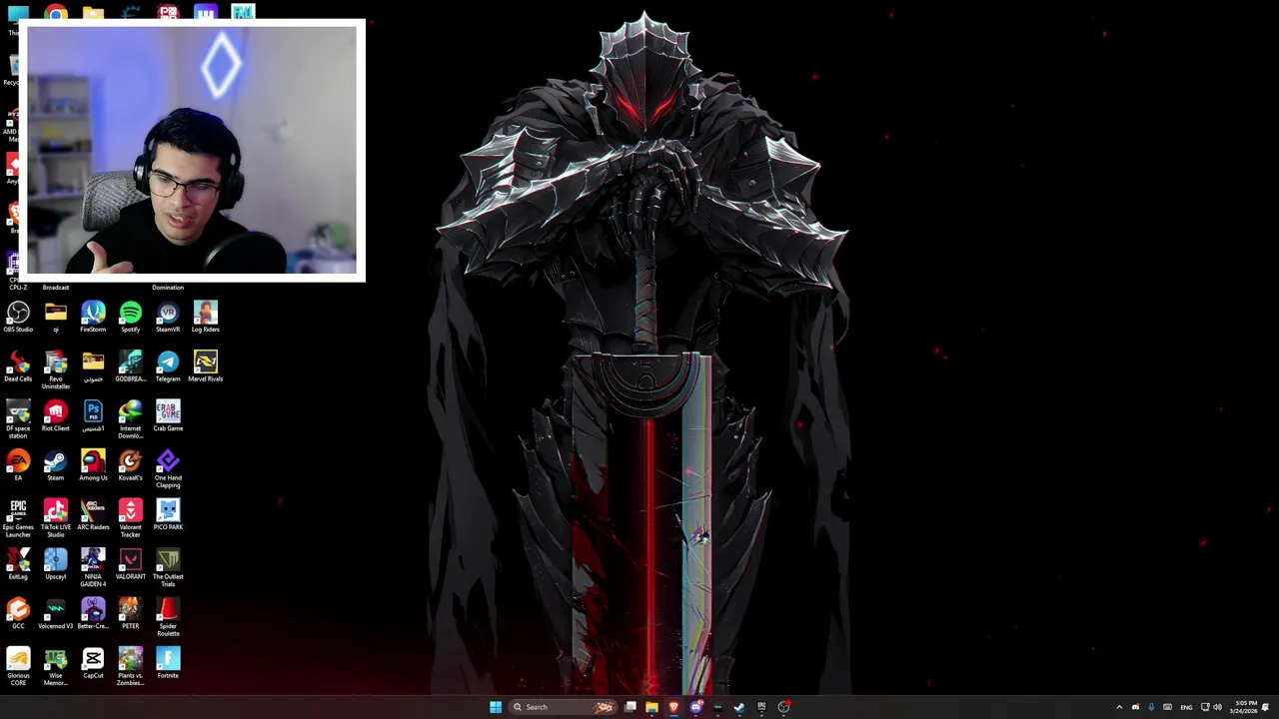1279x719 pixels.
Task: Open the Windows Start menu
Action: [496, 707]
